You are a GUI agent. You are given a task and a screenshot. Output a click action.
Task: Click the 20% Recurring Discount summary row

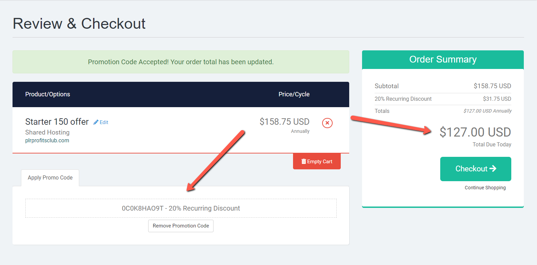pyautogui.click(x=443, y=99)
